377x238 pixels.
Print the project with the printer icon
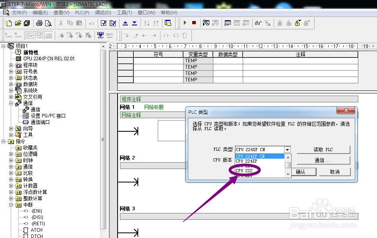click(x=39, y=23)
